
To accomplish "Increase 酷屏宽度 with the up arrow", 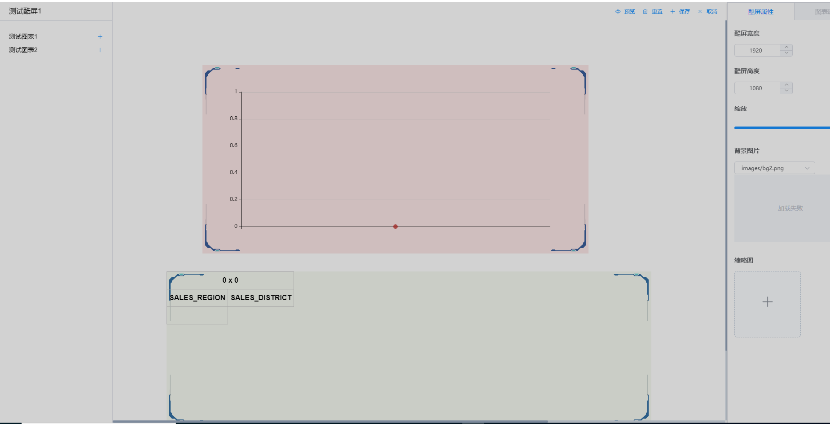I will coord(786,48).
